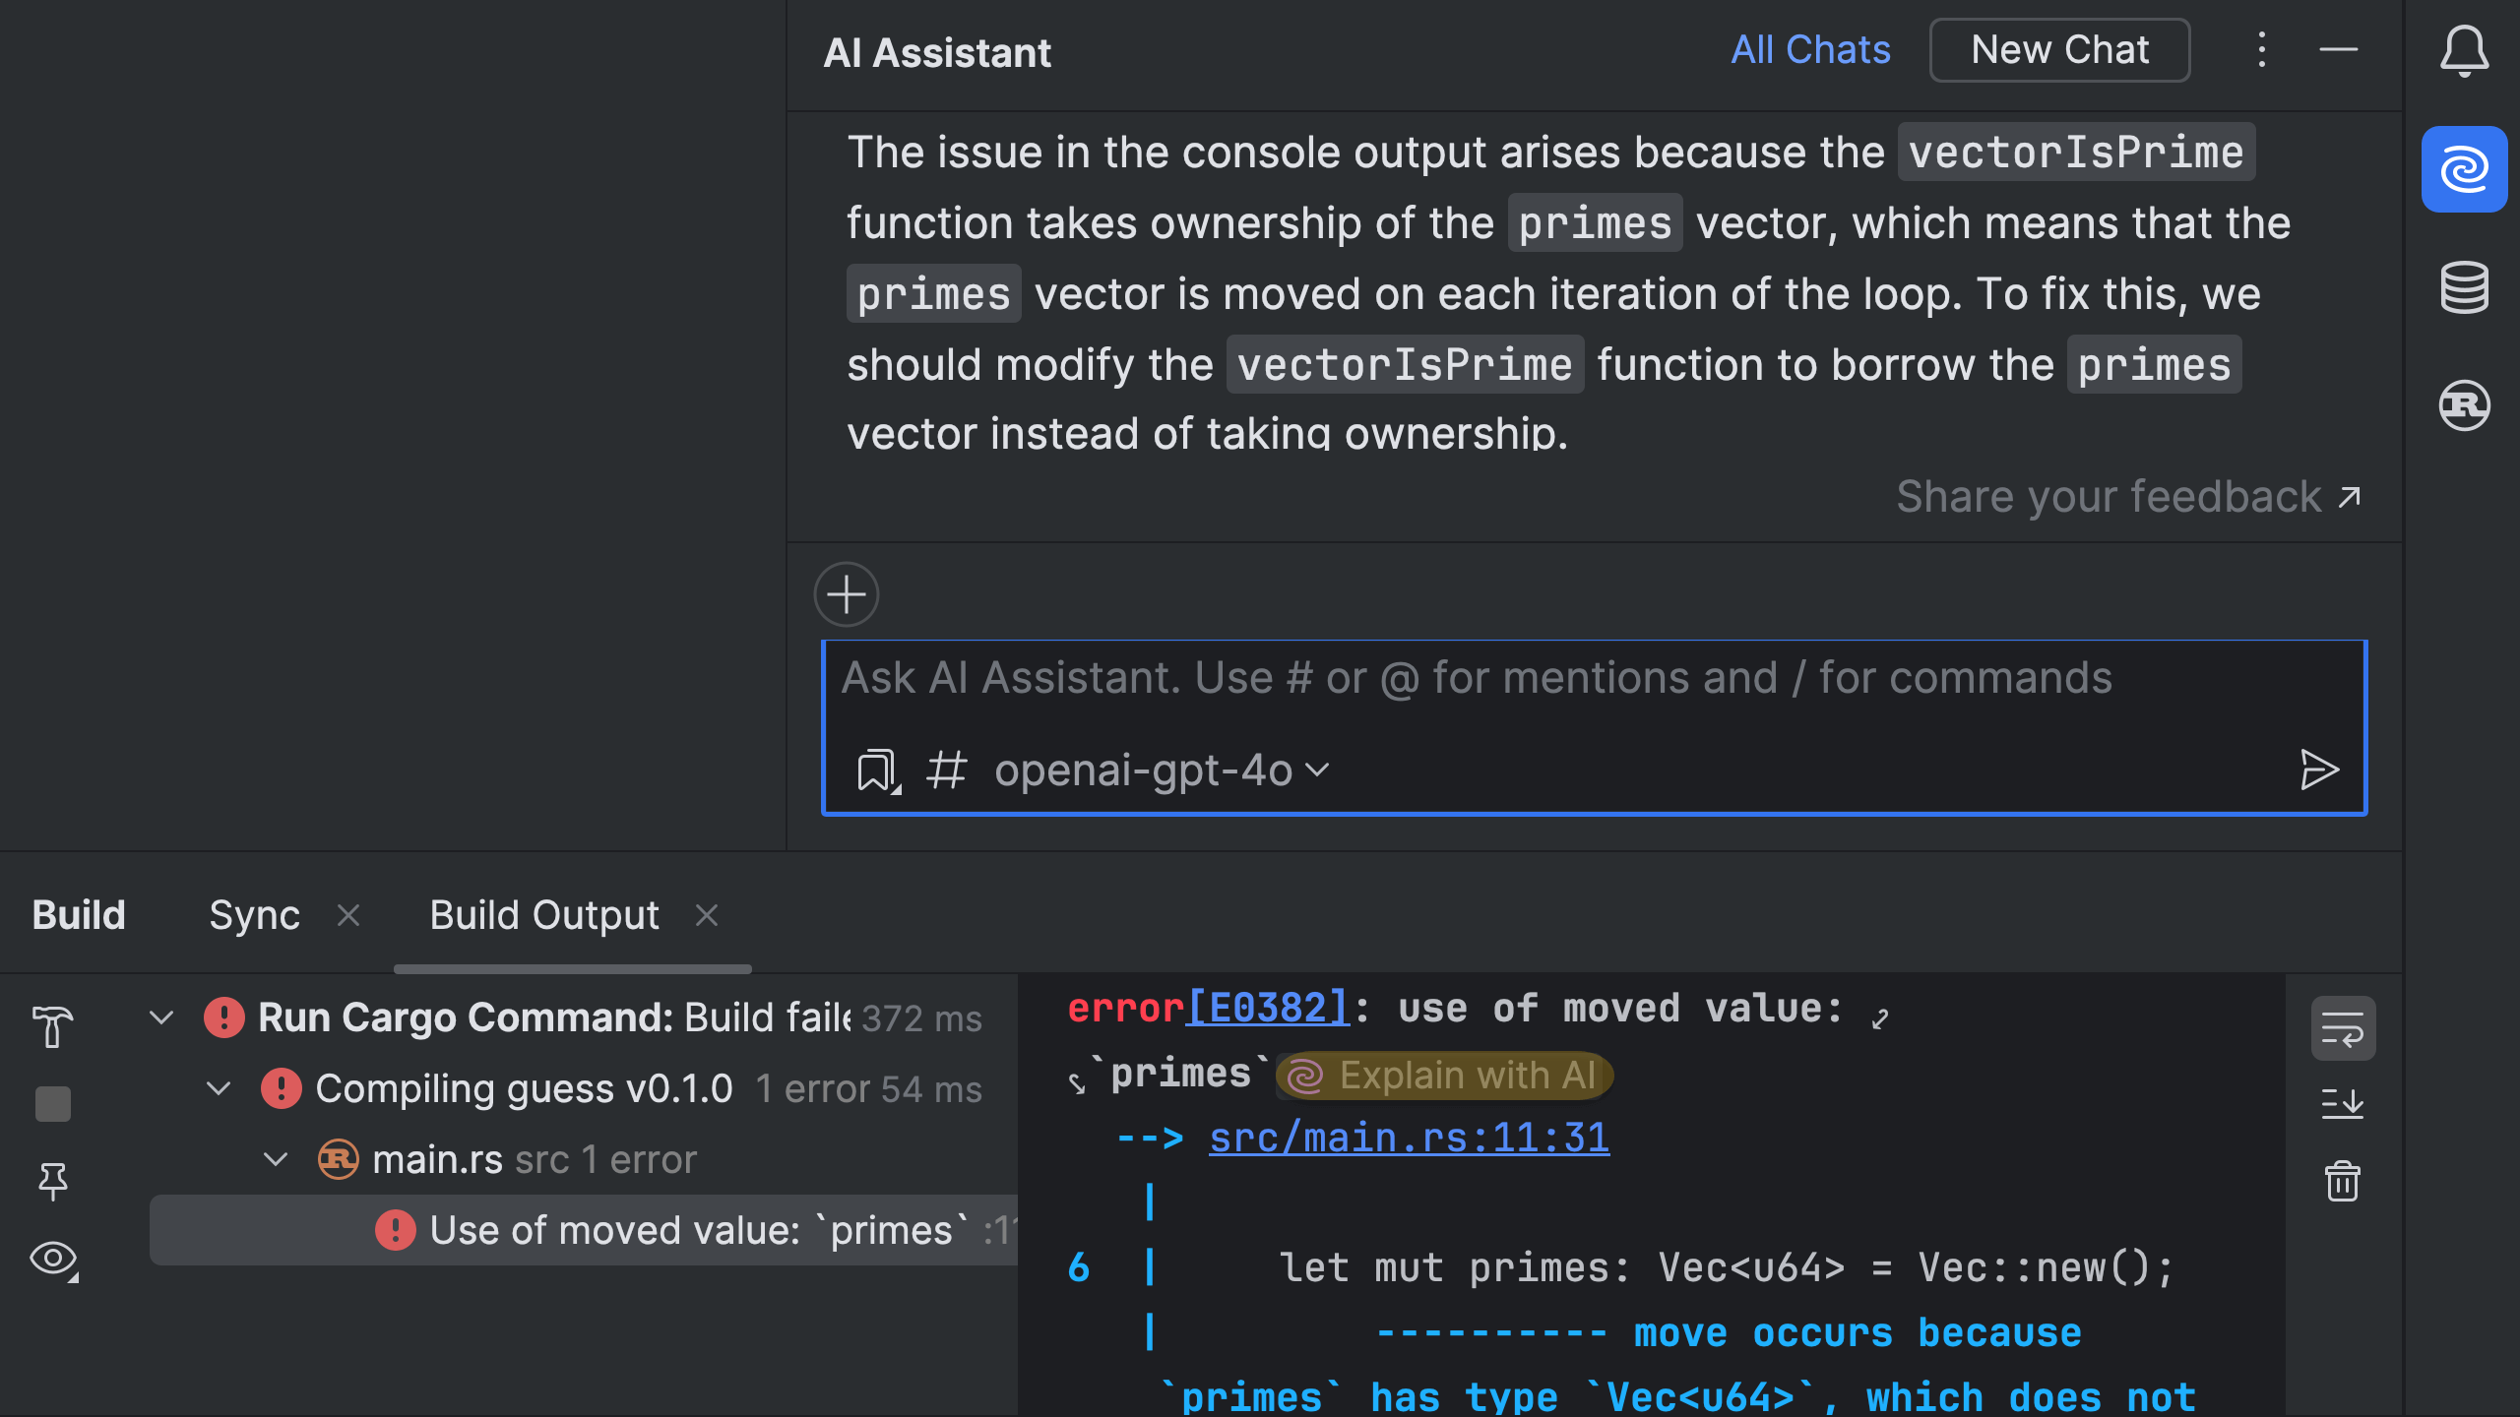Click the send message arrow icon

pyautogui.click(x=2318, y=770)
